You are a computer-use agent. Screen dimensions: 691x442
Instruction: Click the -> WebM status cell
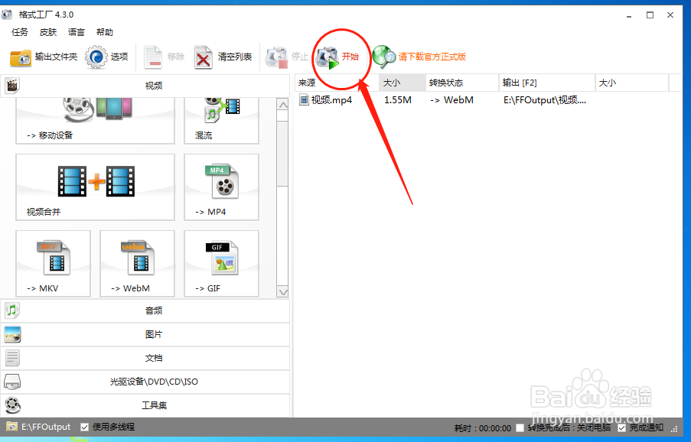pyautogui.click(x=451, y=100)
